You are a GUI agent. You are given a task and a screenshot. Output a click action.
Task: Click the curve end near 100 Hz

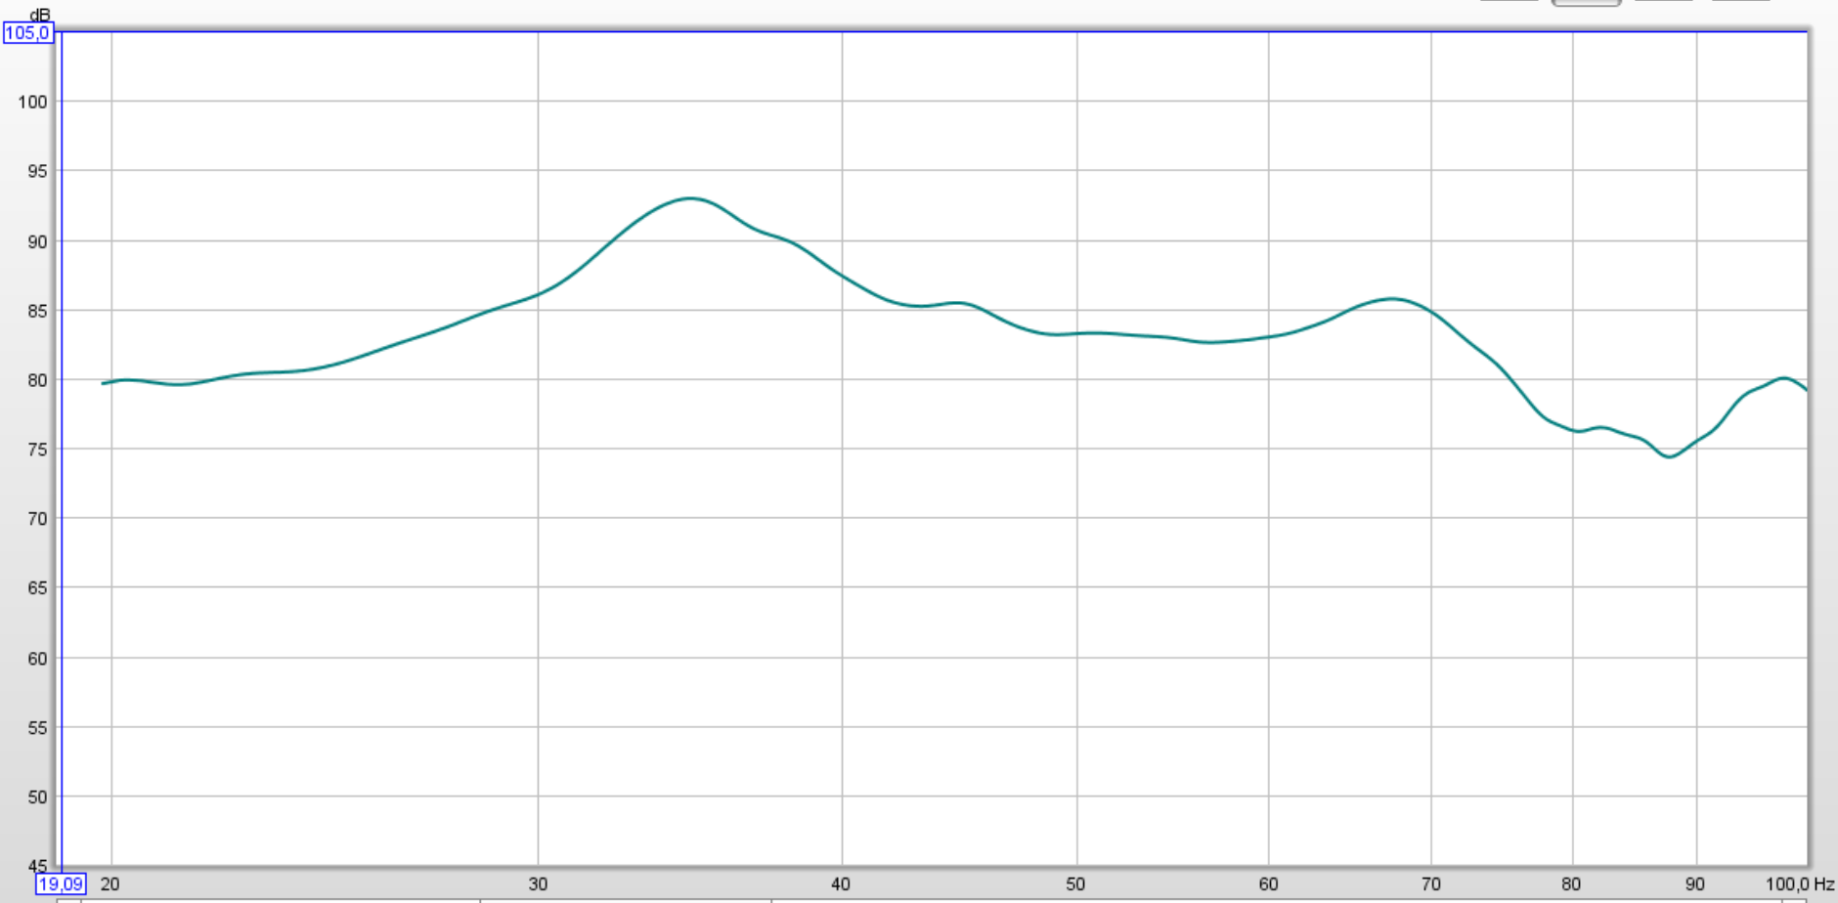click(1804, 388)
